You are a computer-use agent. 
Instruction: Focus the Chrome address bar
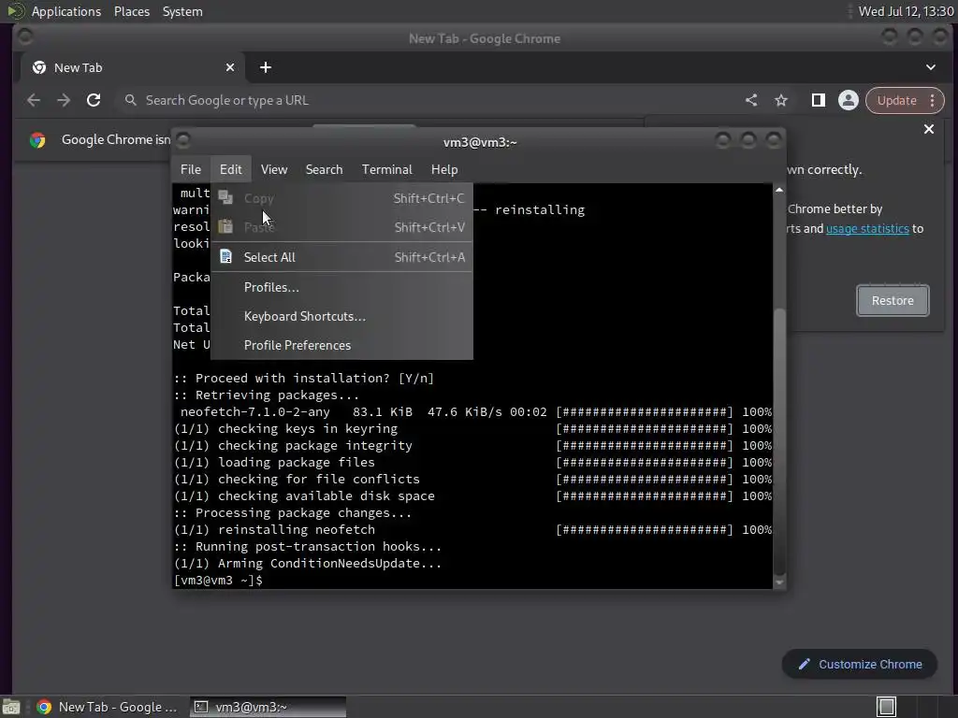(428, 100)
